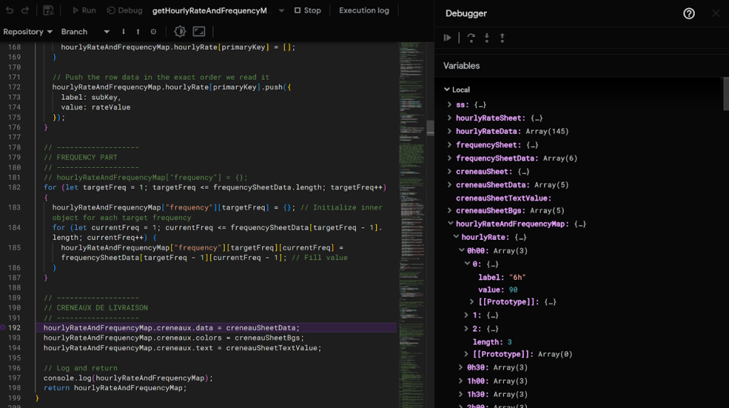Expand the hourlyRateData Array(145) variable
The image size is (729, 408).
point(450,132)
